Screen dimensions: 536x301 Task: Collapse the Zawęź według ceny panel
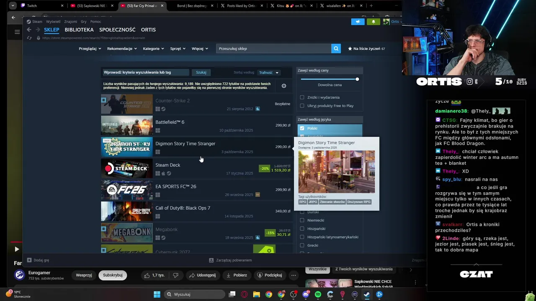(329, 71)
